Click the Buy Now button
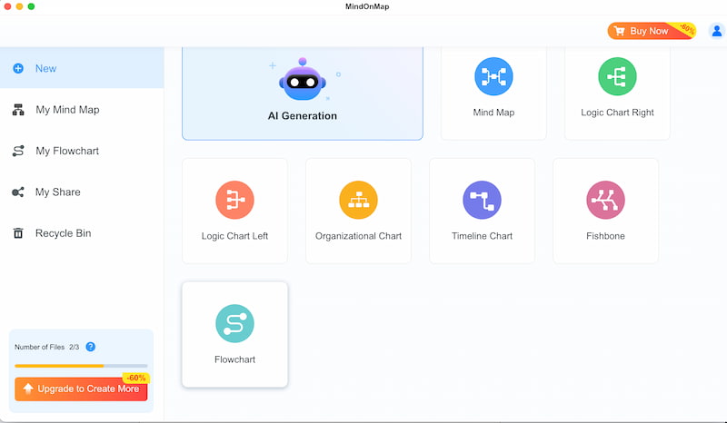 coord(652,31)
